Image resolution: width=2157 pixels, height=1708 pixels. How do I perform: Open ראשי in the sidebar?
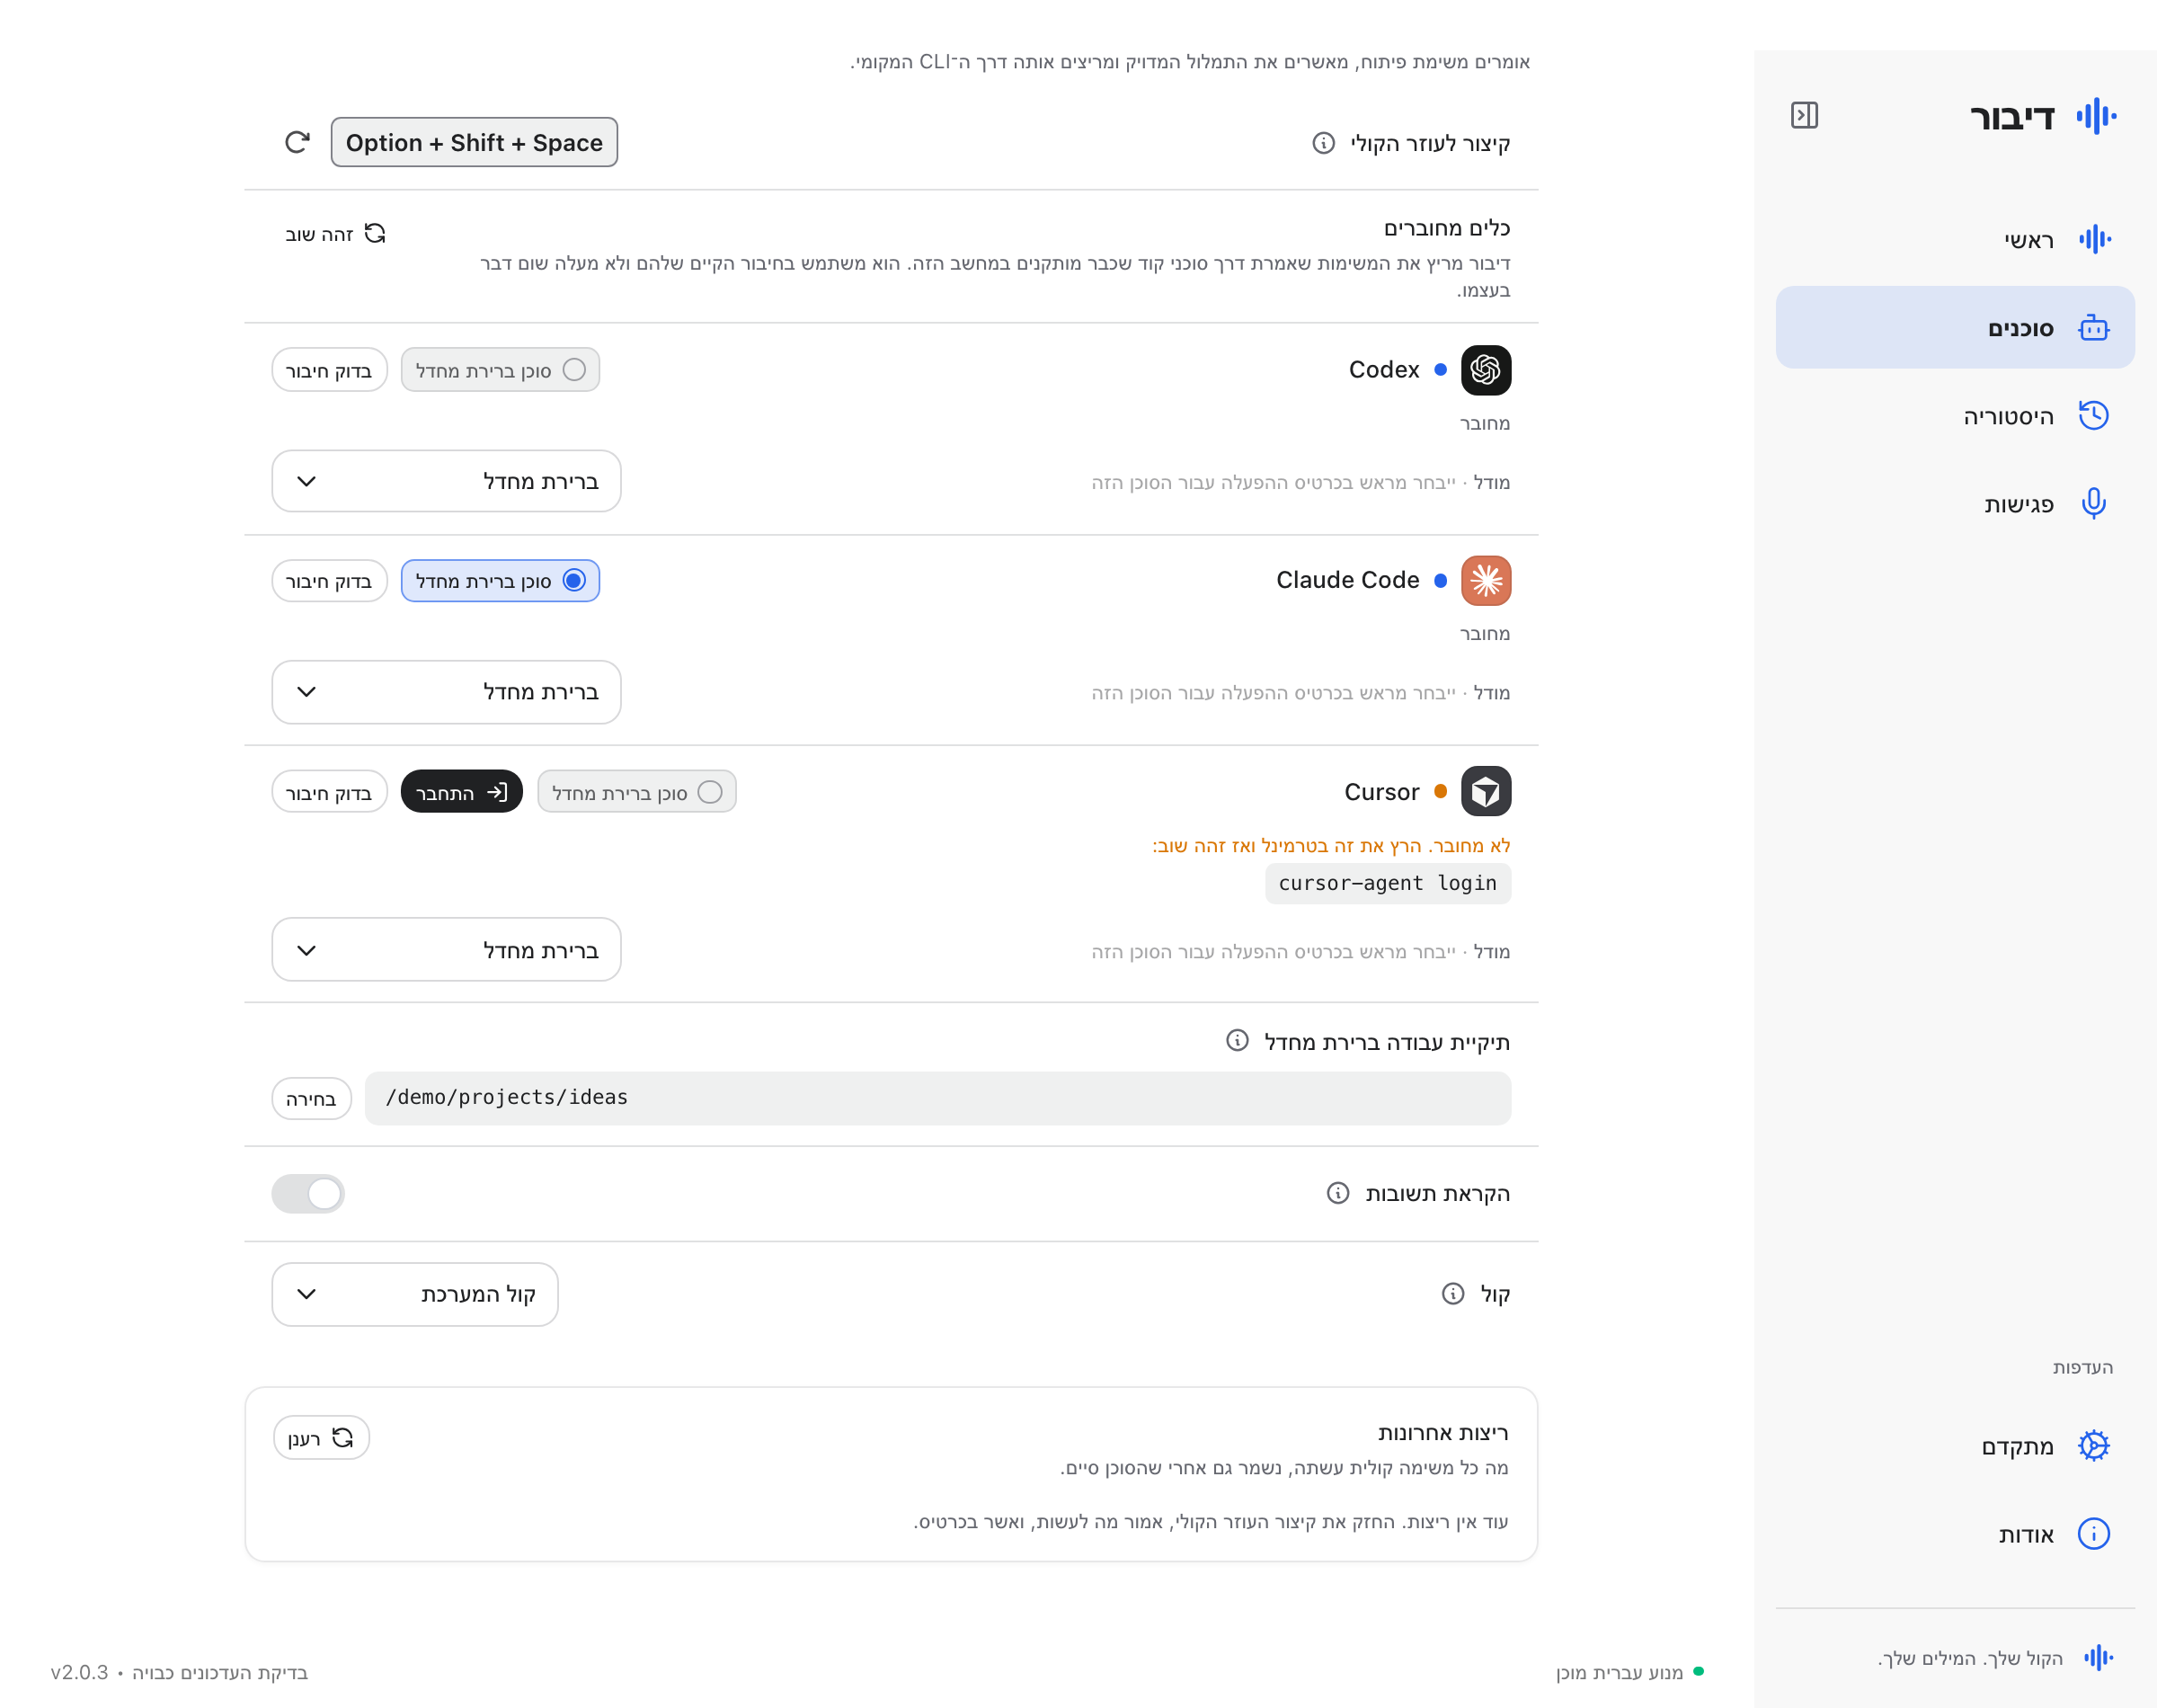point(1954,240)
